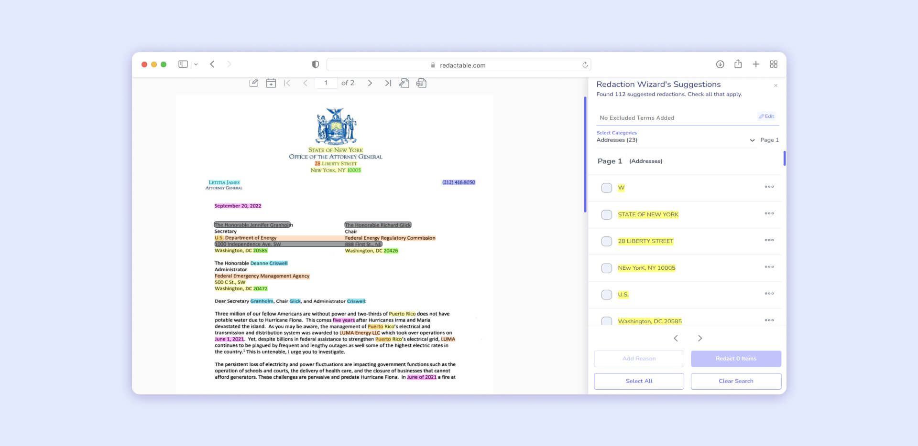Check NEw YorK, NY 10005 suggestion
Image resolution: width=918 pixels, height=446 pixels.
click(x=607, y=268)
